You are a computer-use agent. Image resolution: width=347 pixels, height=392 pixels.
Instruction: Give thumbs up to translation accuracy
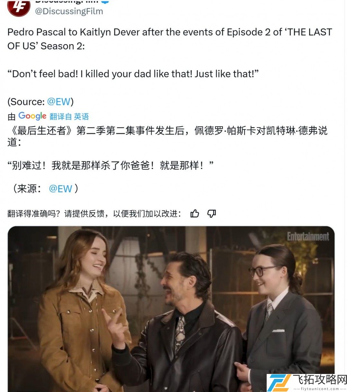click(x=195, y=214)
